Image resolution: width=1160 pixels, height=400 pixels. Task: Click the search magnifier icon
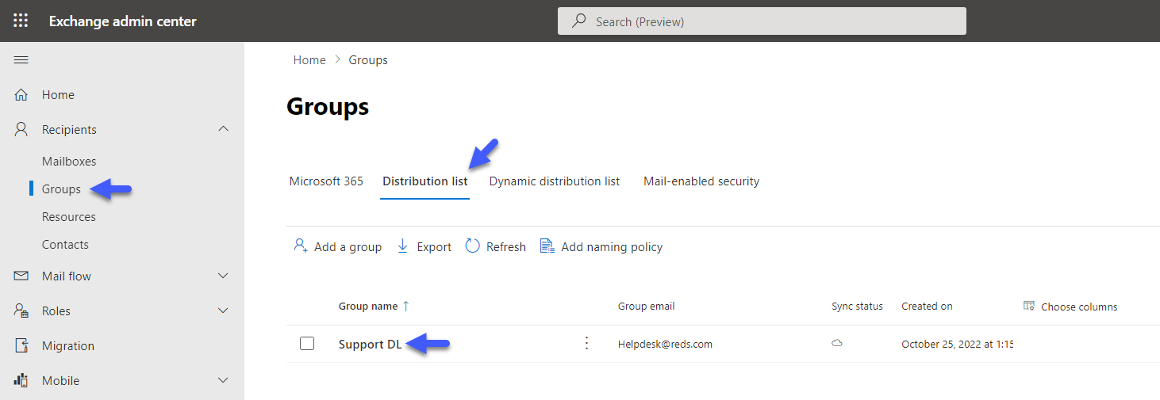point(579,21)
